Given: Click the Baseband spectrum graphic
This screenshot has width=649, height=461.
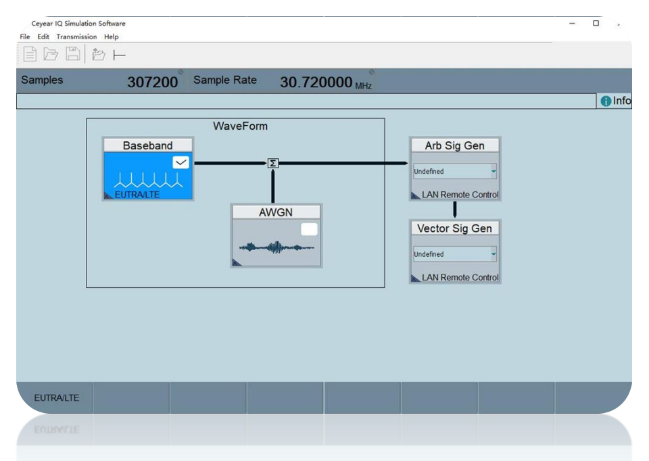Looking at the screenshot, I should [147, 180].
